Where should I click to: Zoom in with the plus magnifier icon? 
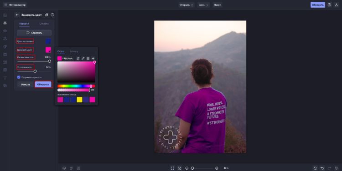(217, 168)
